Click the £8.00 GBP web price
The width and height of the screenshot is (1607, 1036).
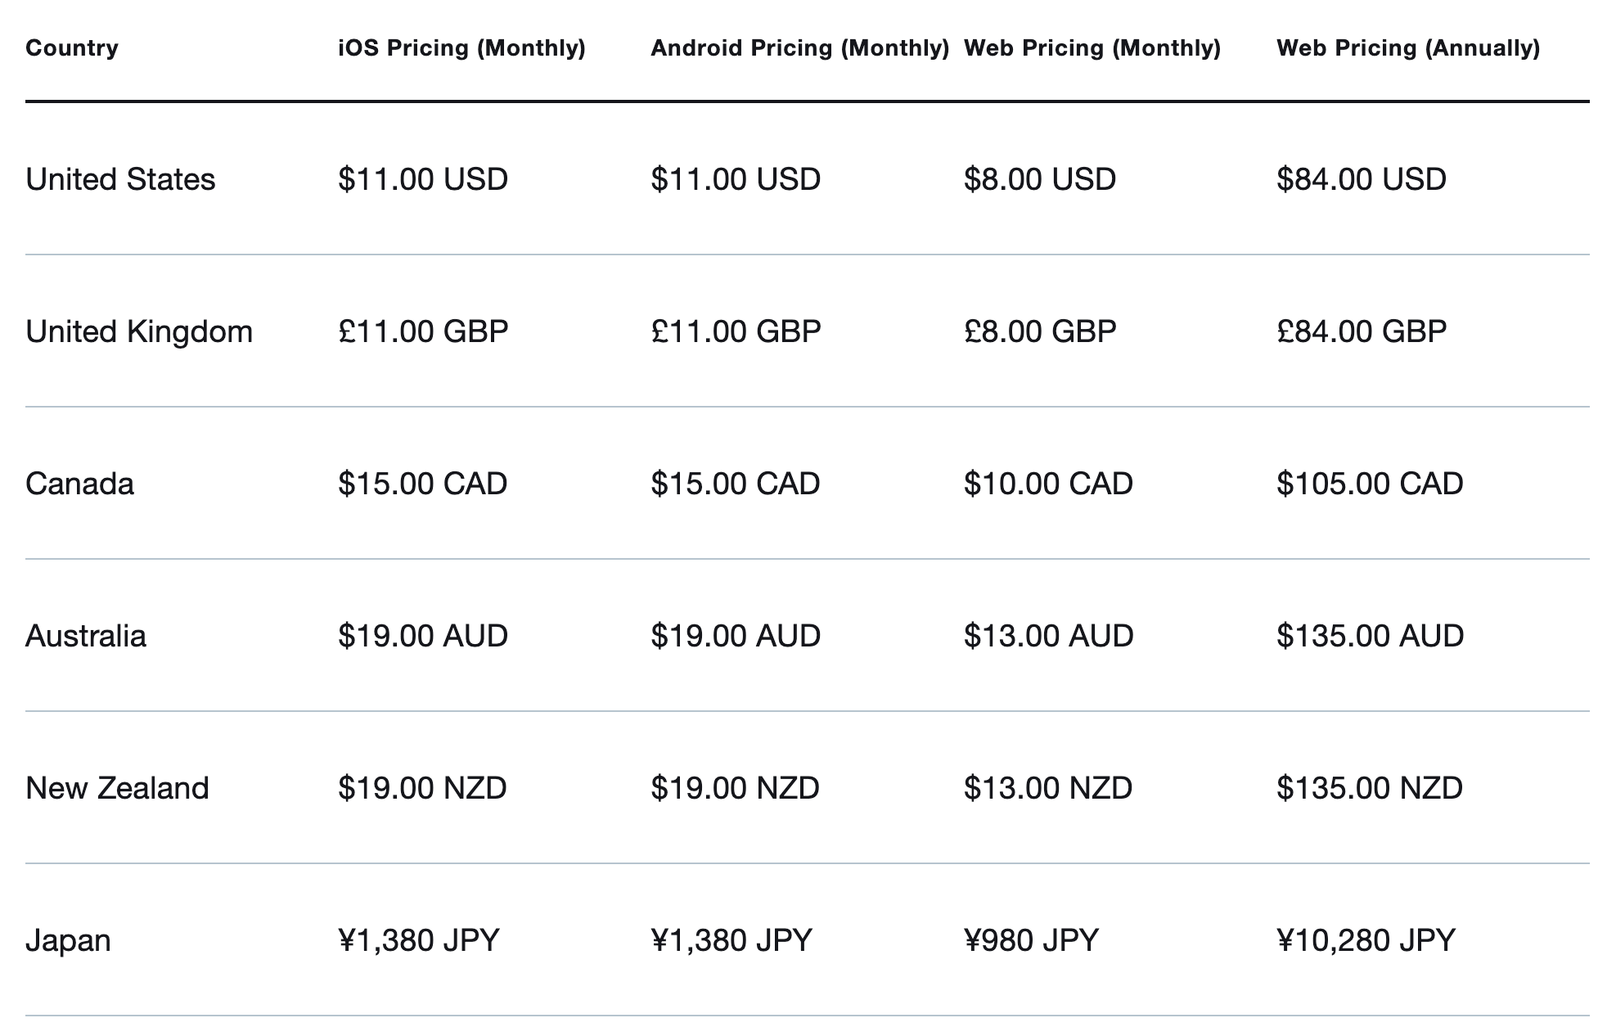(1040, 331)
